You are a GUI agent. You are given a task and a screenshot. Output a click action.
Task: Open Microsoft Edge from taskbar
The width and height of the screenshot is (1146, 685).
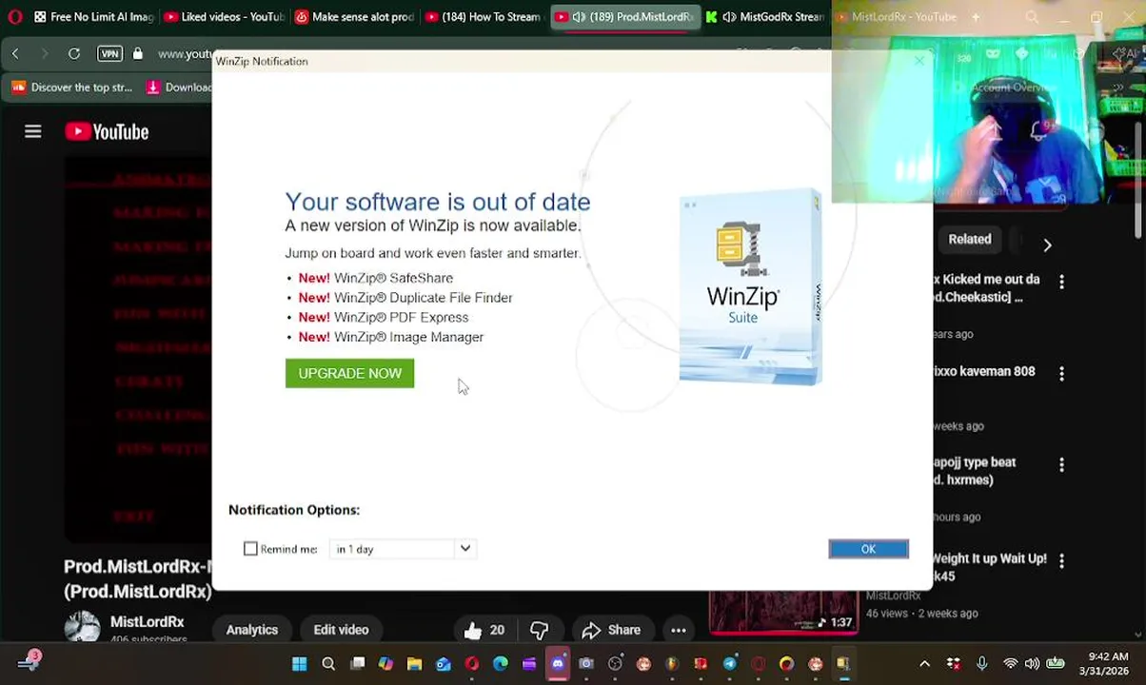[x=501, y=664]
